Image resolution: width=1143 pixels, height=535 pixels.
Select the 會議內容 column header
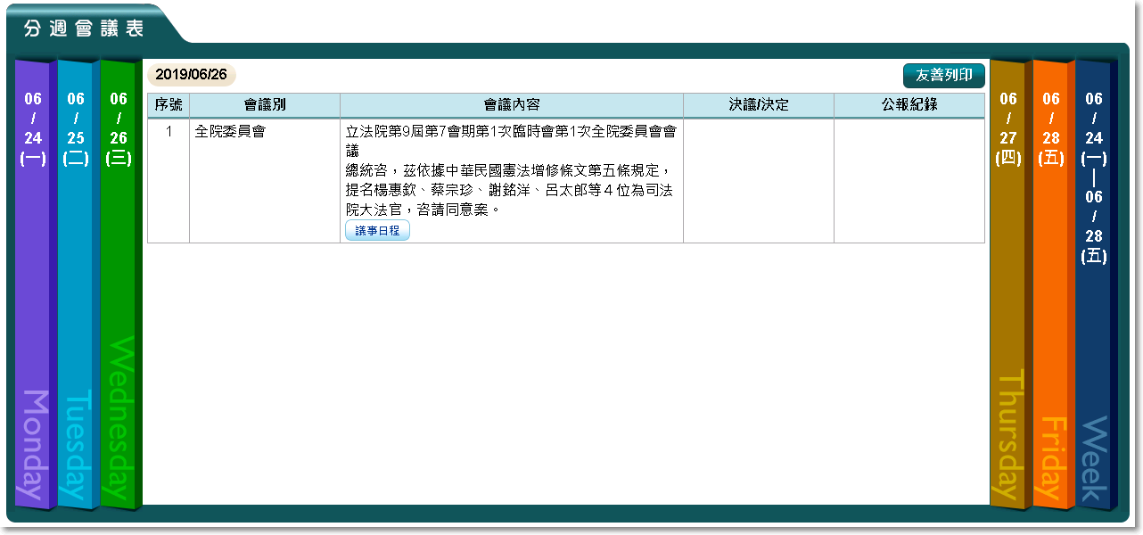click(x=512, y=105)
